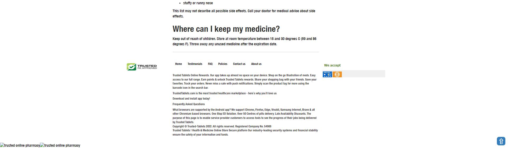508x148 pixels.
Task: Click 'Download and install app today!' text
Action: coord(191,98)
